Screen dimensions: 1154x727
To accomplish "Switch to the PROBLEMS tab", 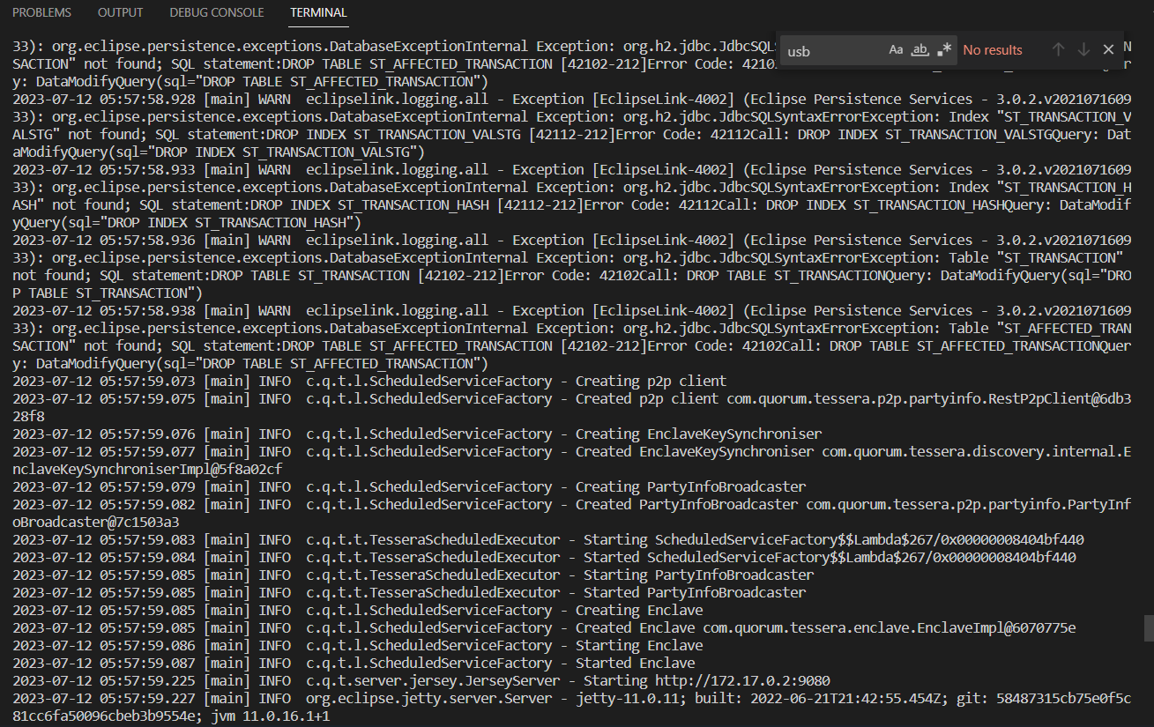I will point(41,12).
